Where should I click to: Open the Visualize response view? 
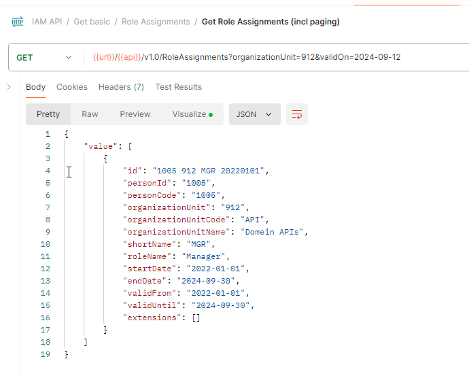(x=192, y=114)
